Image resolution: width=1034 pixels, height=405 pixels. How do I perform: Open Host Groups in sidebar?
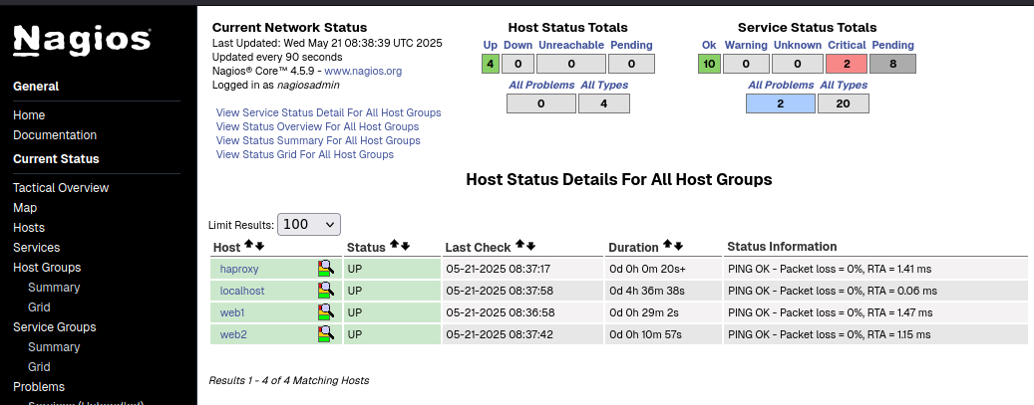pyautogui.click(x=47, y=268)
